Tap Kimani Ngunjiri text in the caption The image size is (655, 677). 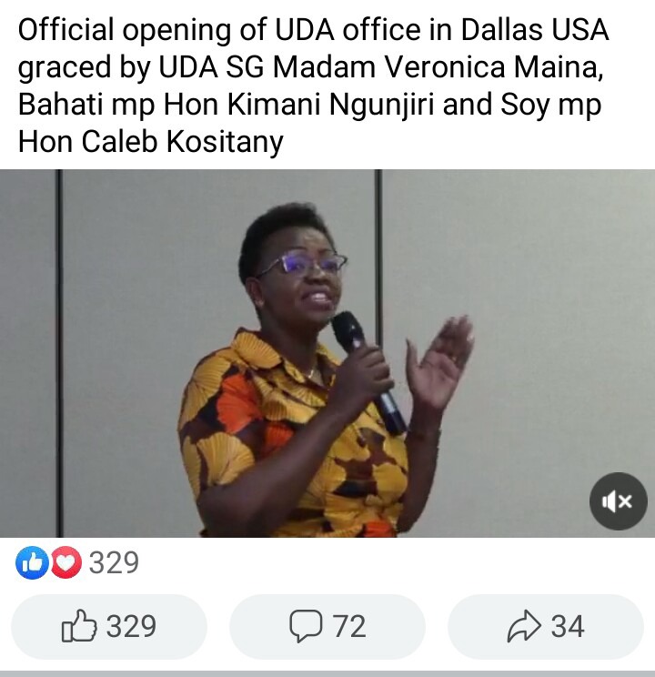(330, 105)
